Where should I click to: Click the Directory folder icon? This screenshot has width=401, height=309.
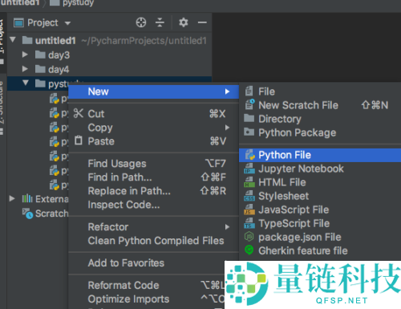pyautogui.click(x=249, y=118)
